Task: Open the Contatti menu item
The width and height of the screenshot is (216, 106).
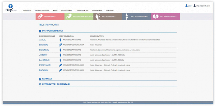Action: click(x=110, y=11)
